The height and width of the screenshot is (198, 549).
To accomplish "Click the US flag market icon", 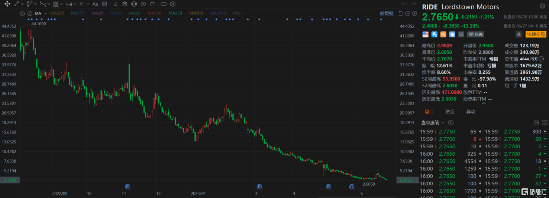I will [x=426, y=34].
